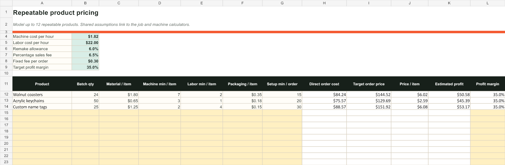505x165 pixels.
Task: Click the 'Target profit margin' label
Action: pos(42,67)
